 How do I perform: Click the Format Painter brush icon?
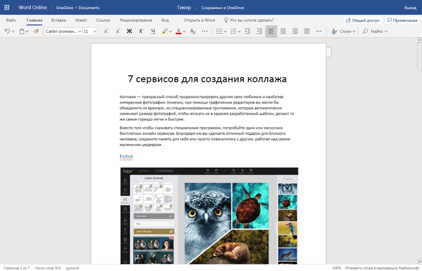(36, 31)
